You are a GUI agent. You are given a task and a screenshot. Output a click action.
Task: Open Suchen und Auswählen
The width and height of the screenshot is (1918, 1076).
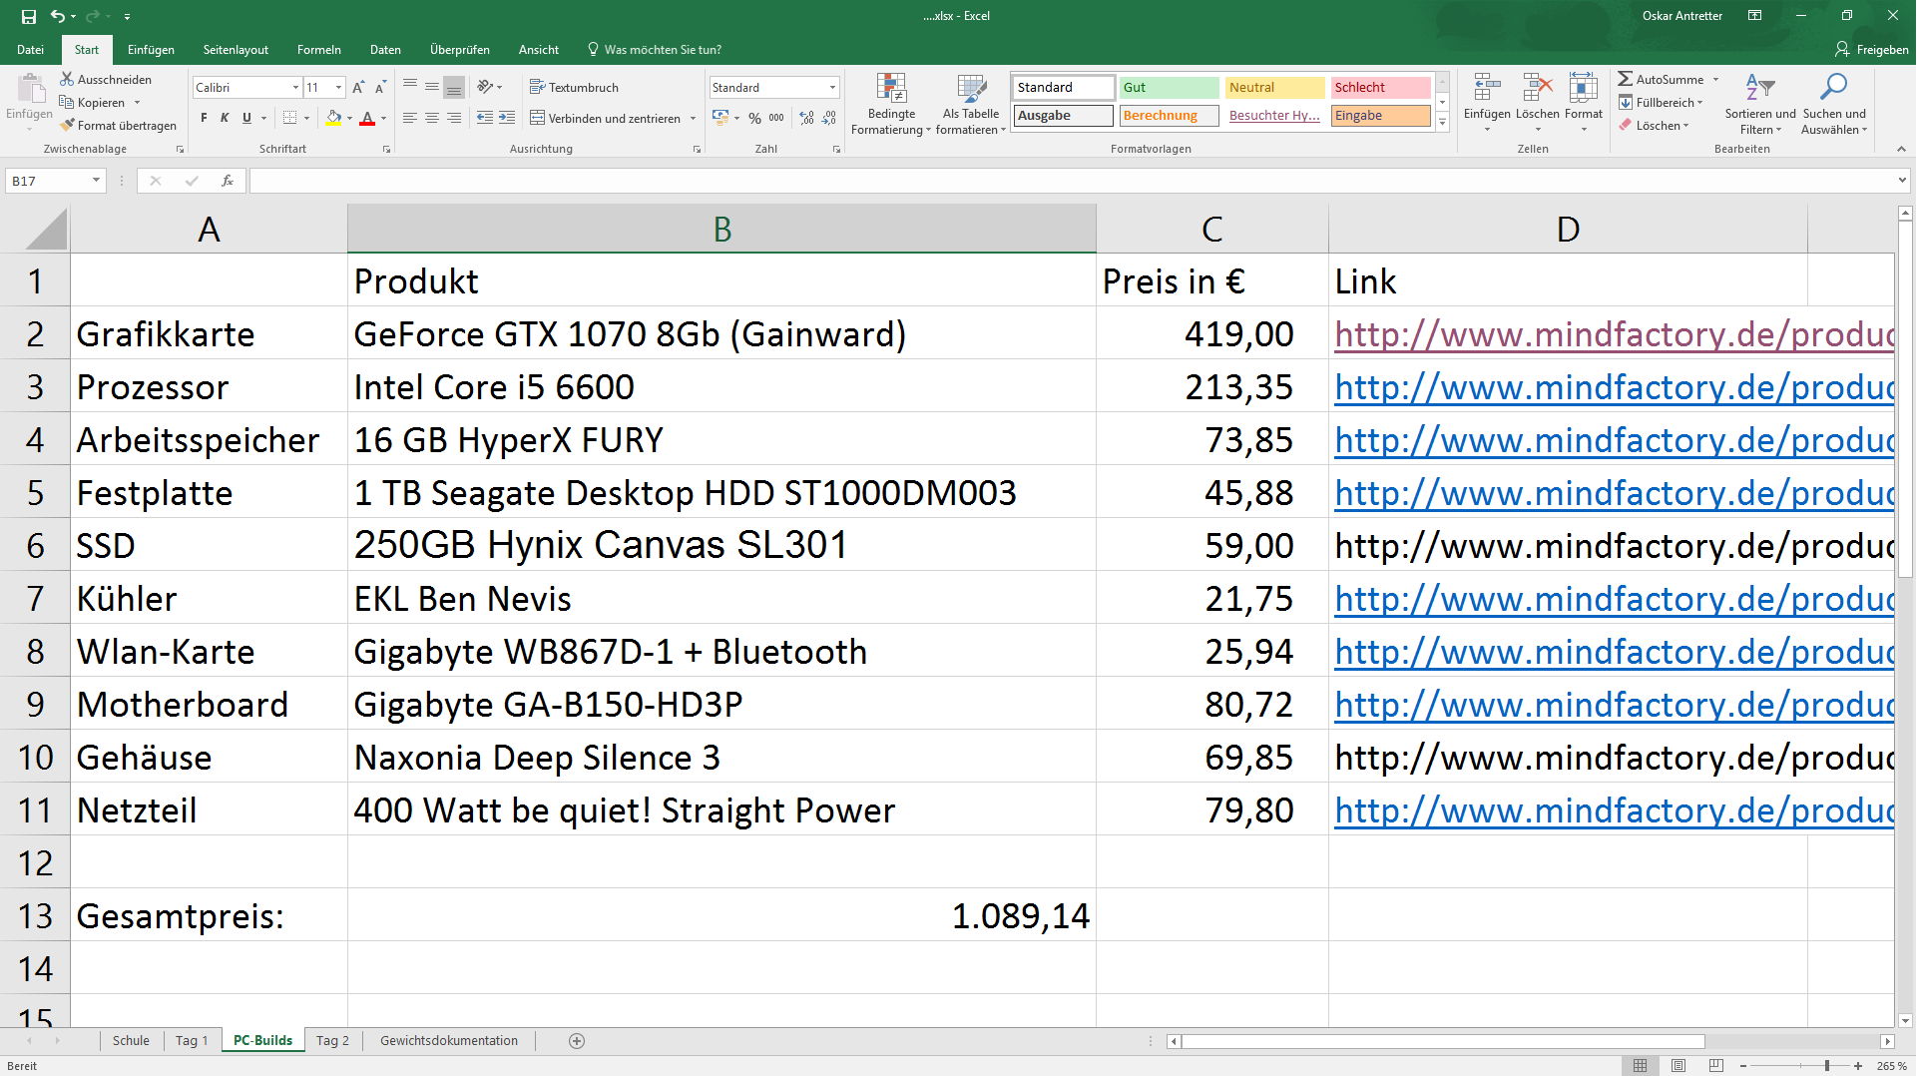[1834, 103]
